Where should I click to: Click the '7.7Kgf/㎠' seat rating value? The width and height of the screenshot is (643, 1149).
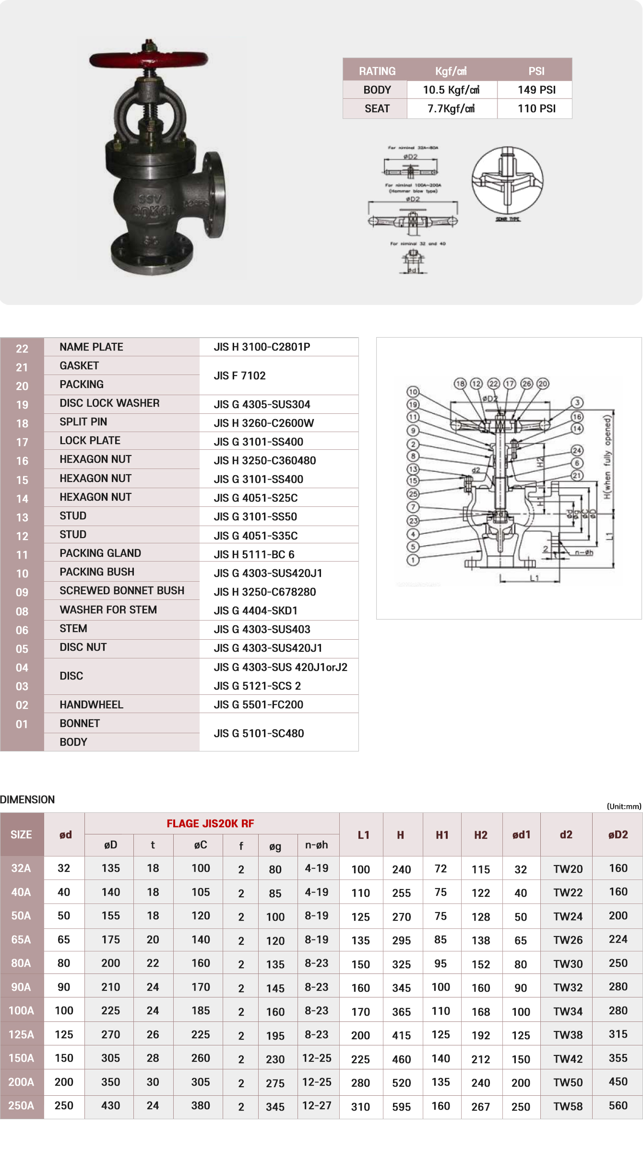[452, 108]
